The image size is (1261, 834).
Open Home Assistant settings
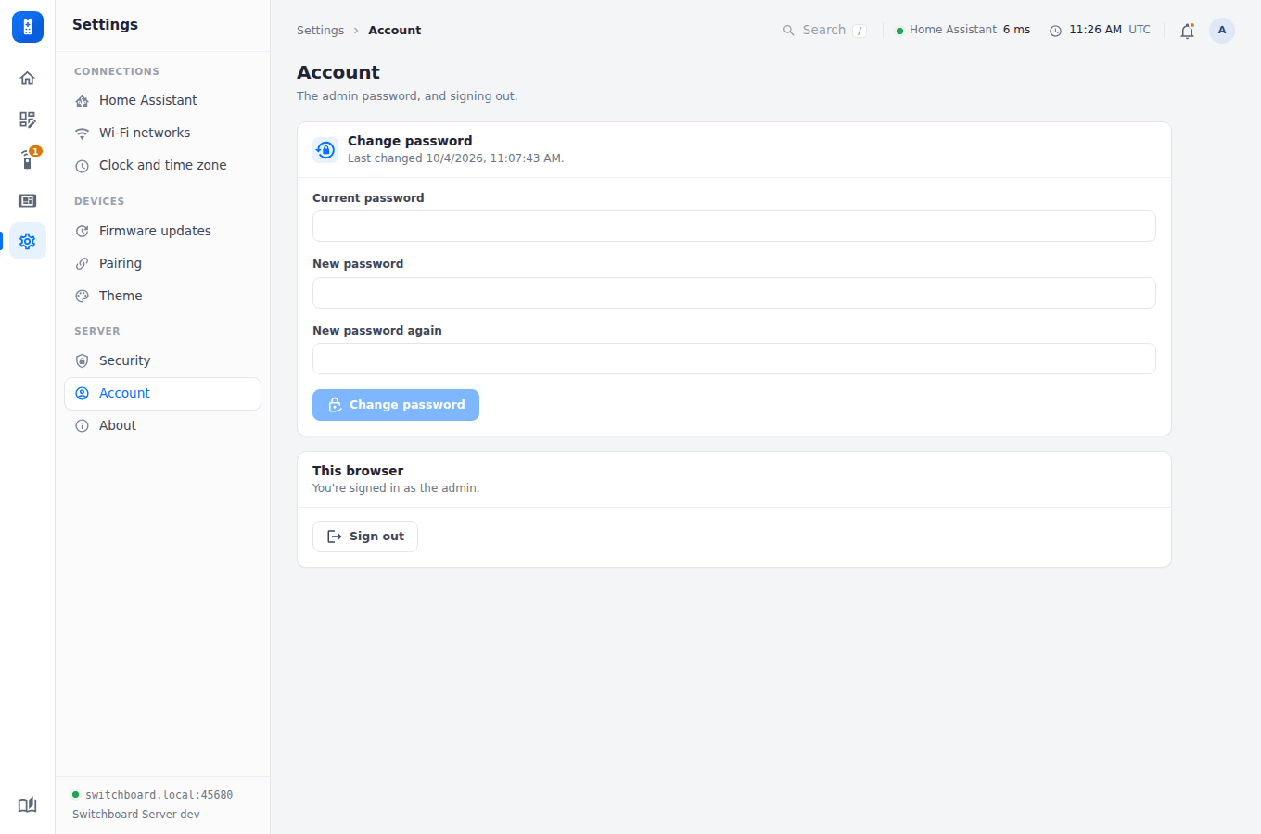pos(162,100)
